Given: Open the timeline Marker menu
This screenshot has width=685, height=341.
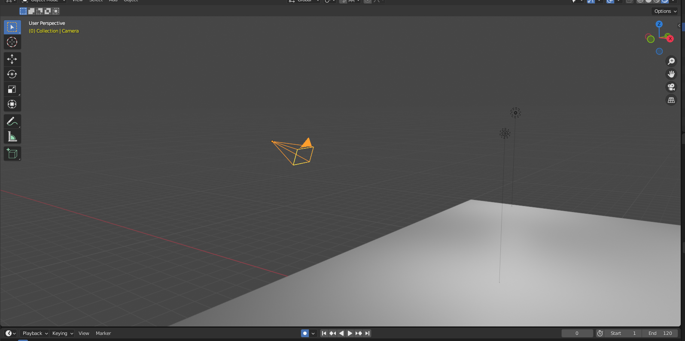Looking at the screenshot, I should 103,333.
